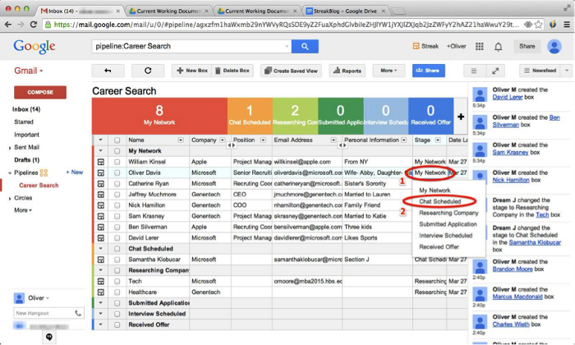
Task: Bookmark the page with the star icon
Action: [538, 25]
